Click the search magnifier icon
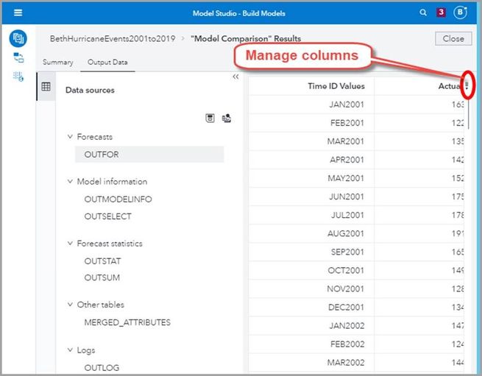The image size is (482, 376). pyautogui.click(x=423, y=13)
